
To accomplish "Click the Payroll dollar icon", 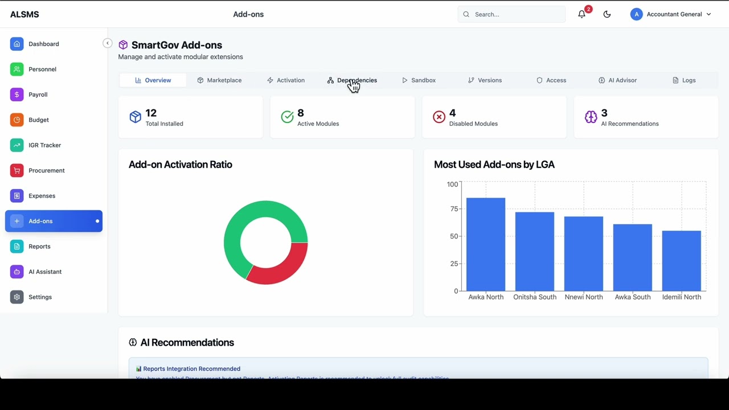I will click(17, 95).
